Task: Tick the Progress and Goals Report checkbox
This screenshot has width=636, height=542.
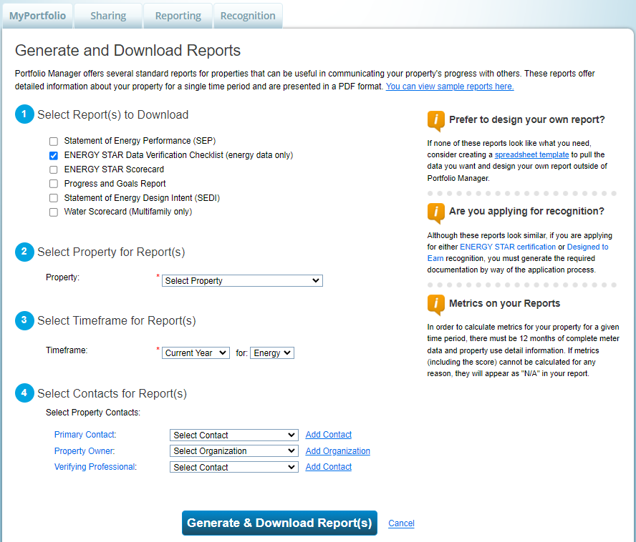Action: click(54, 184)
